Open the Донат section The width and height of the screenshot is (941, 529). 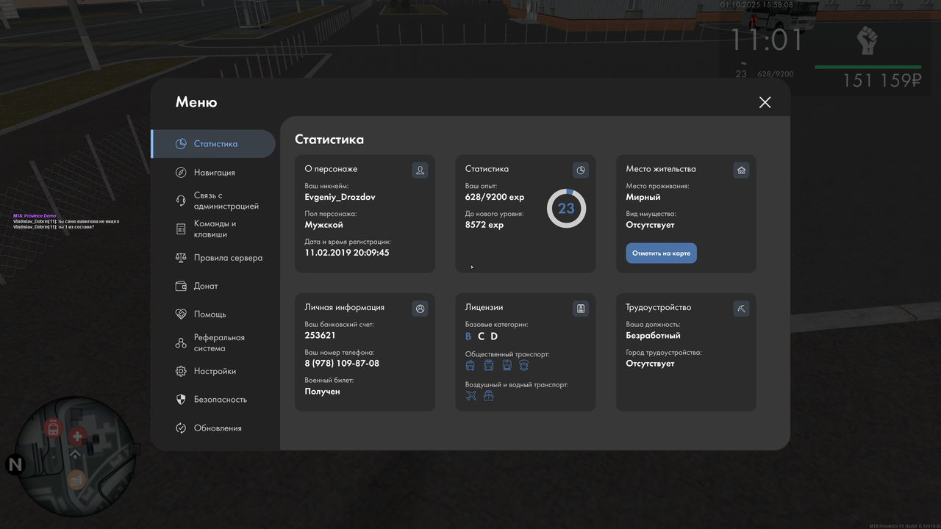point(213,286)
